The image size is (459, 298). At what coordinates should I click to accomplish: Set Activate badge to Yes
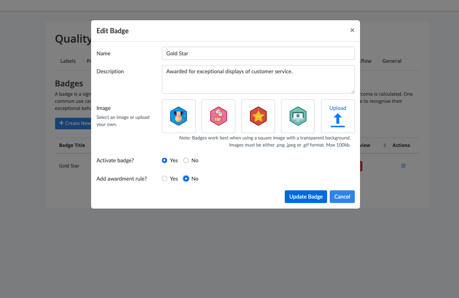(164, 160)
